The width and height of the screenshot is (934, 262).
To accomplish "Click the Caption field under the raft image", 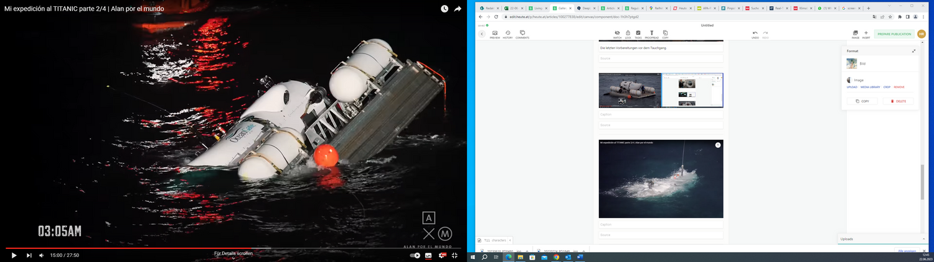I will coord(661,114).
